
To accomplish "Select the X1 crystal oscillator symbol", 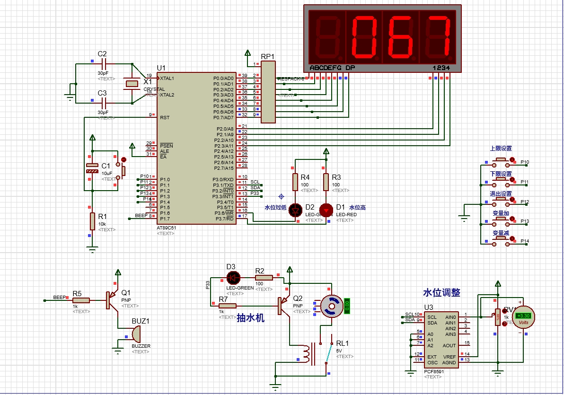I will [x=131, y=84].
